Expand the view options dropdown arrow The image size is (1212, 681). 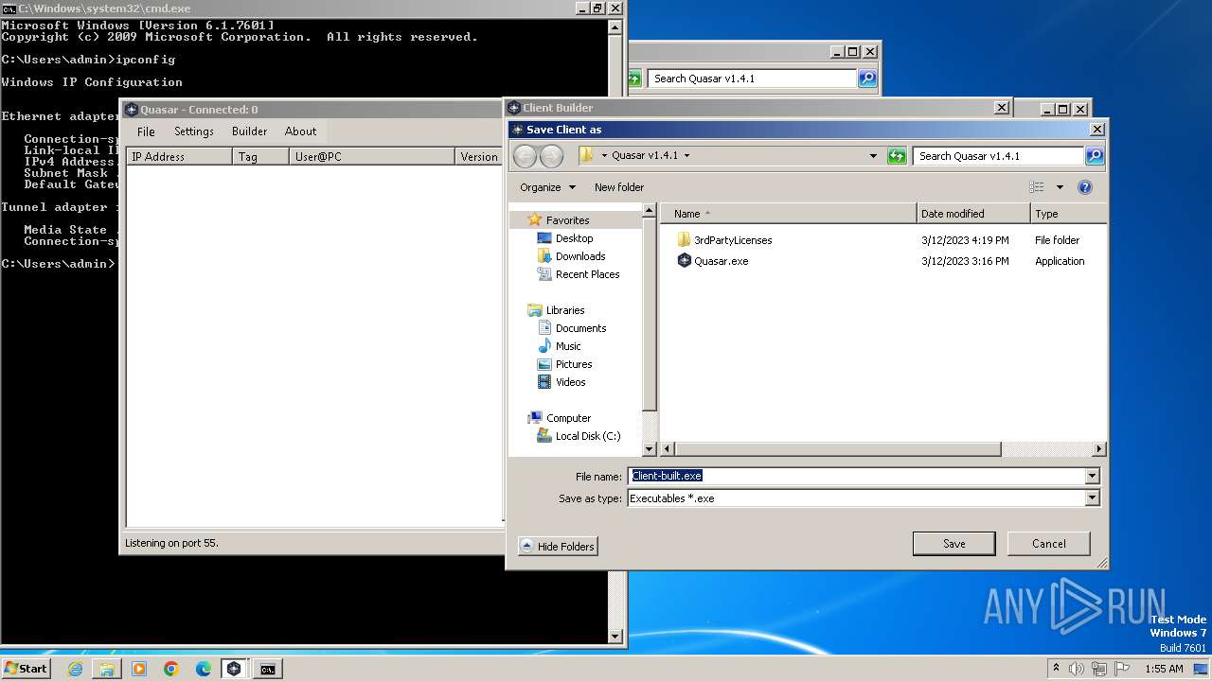click(1060, 187)
